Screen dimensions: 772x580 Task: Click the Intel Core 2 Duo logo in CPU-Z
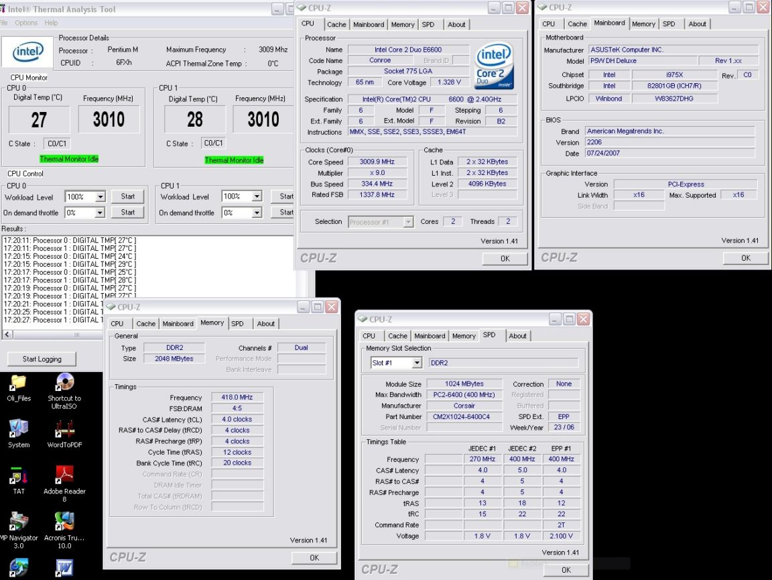(494, 66)
